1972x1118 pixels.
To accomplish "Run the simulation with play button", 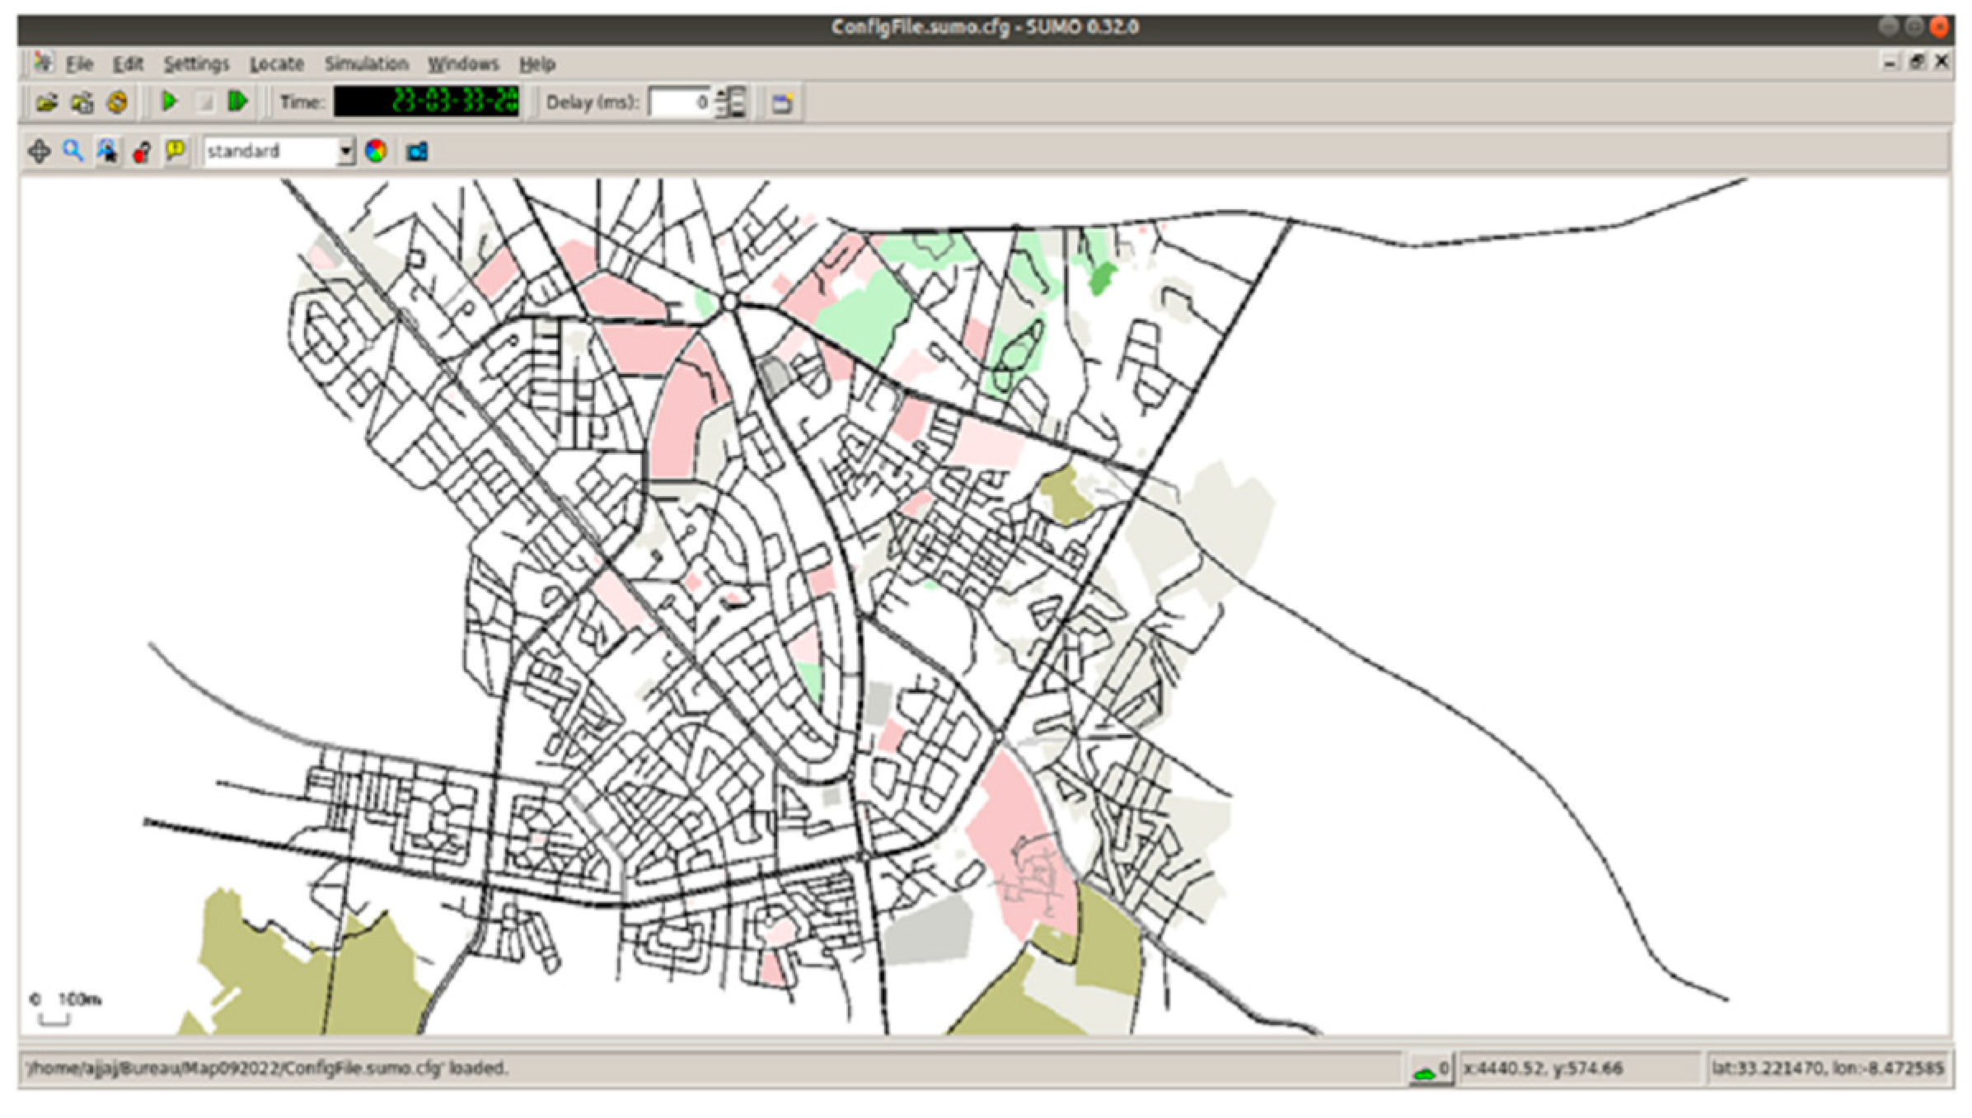I will [170, 102].
